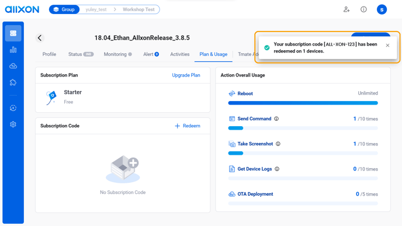Click the Subscription Code heading
Viewport: 402px width, 226px height.
pos(60,126)
